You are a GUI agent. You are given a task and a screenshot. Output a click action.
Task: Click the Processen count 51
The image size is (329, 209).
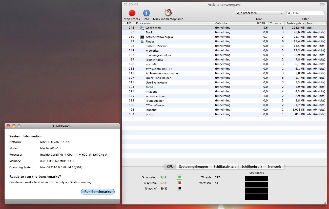[217, 183]
